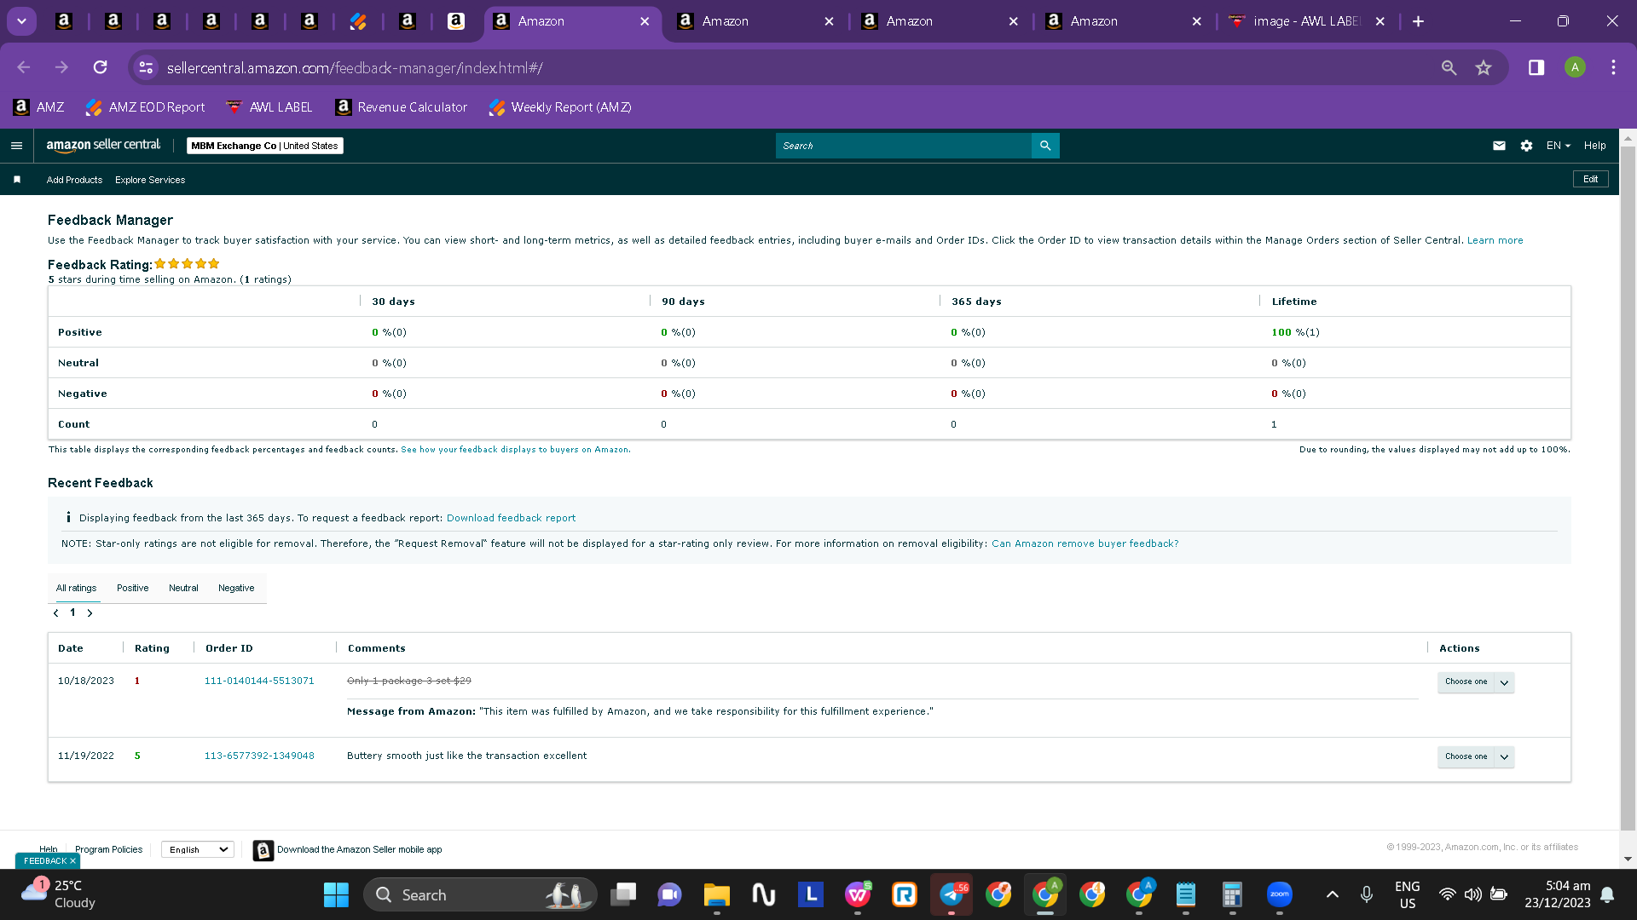Open the Chrome three-dot menu
Screen dimensions: 1637x920
(1613, 67)
